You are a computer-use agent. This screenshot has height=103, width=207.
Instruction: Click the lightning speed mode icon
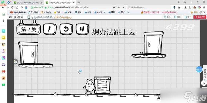(x=114, y=7)
